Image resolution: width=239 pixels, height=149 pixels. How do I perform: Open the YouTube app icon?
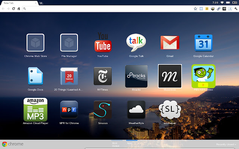[103, 42]
